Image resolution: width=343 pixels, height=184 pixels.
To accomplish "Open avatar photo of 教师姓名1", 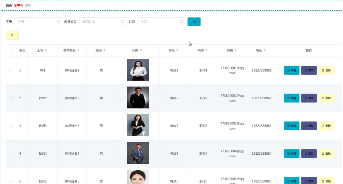I will [138, 70].
